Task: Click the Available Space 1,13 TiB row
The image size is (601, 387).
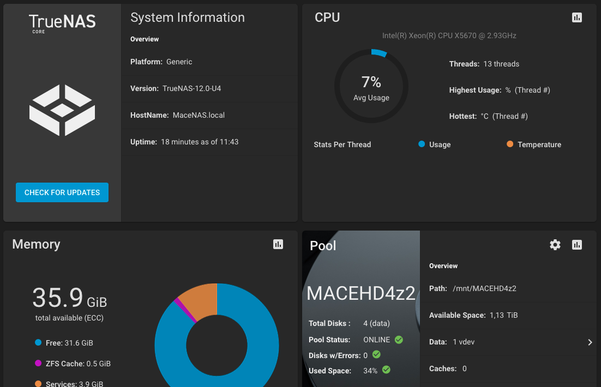Action: pyautogui.click(x=508, y=316)
